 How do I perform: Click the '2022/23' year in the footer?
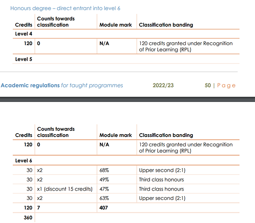[163, 86]
